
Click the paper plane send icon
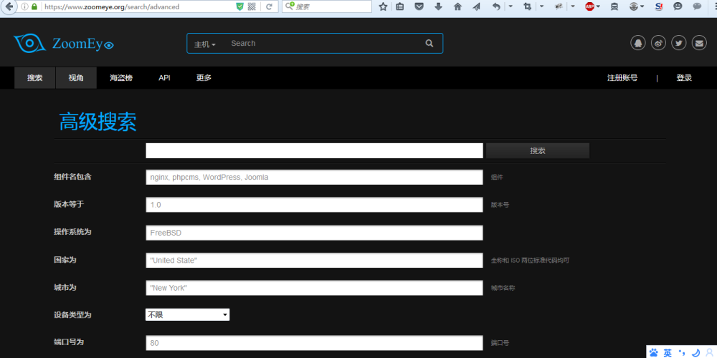click(x=477, y=6)
